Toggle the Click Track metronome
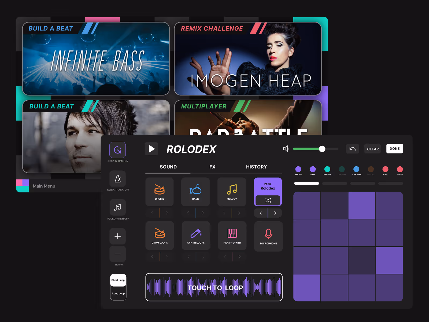This screenshot has width=429, height=322. tap(117, 179)
